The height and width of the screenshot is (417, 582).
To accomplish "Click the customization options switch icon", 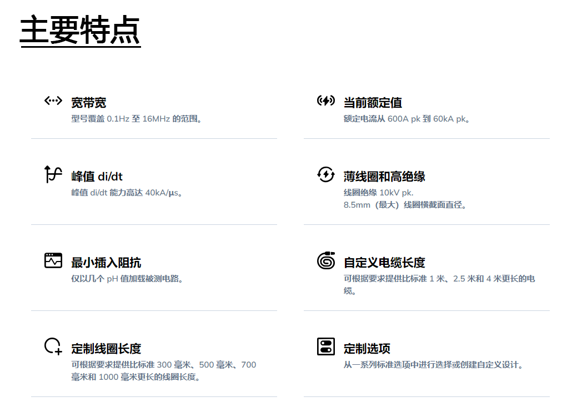I will click(x=326, y=346).
